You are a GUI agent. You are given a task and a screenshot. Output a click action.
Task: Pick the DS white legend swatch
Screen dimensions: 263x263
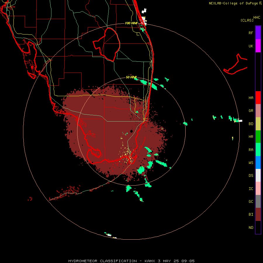(x=258, y=175)
